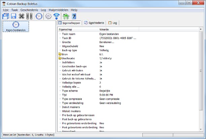Select the Back-up type property row

click(129, 50)
